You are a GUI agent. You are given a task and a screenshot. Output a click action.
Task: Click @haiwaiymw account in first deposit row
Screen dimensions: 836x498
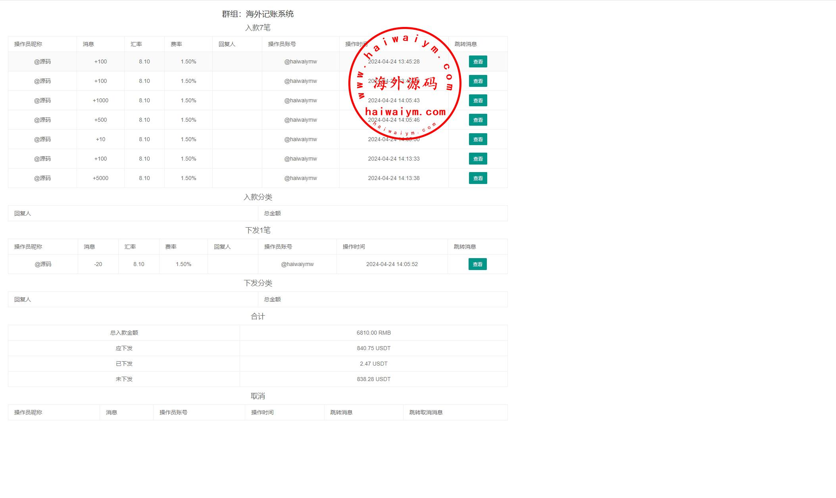pos(300,61)
